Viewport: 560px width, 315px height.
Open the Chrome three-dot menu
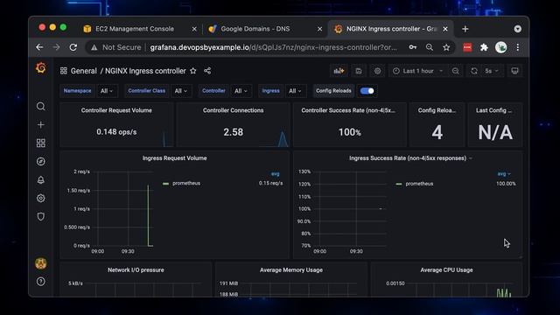pyautogui.click(x=517, y=47)
